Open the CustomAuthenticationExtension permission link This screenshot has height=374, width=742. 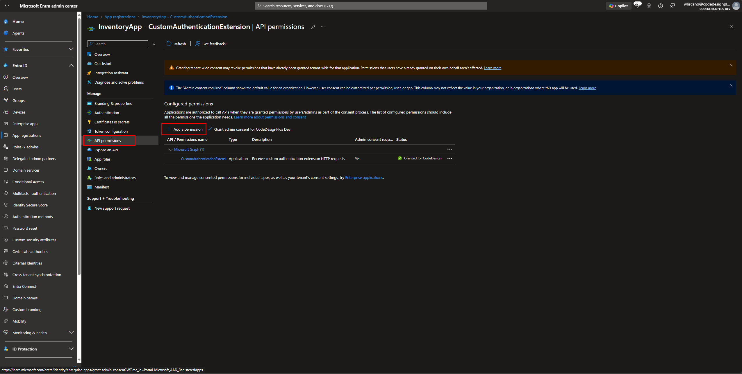click(204, 159)
